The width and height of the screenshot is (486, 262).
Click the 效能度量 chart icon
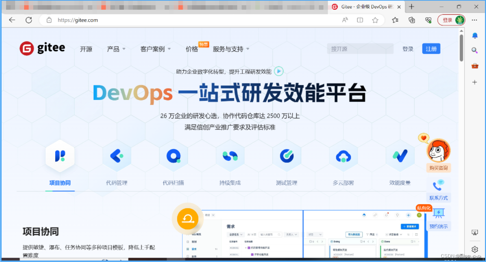[x=400, y=156]
